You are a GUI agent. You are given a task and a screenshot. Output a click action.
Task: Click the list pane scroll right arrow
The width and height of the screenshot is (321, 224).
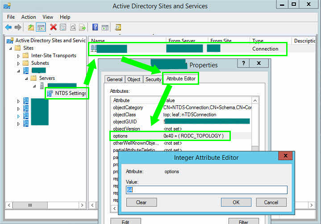click(x=312, y=205)
